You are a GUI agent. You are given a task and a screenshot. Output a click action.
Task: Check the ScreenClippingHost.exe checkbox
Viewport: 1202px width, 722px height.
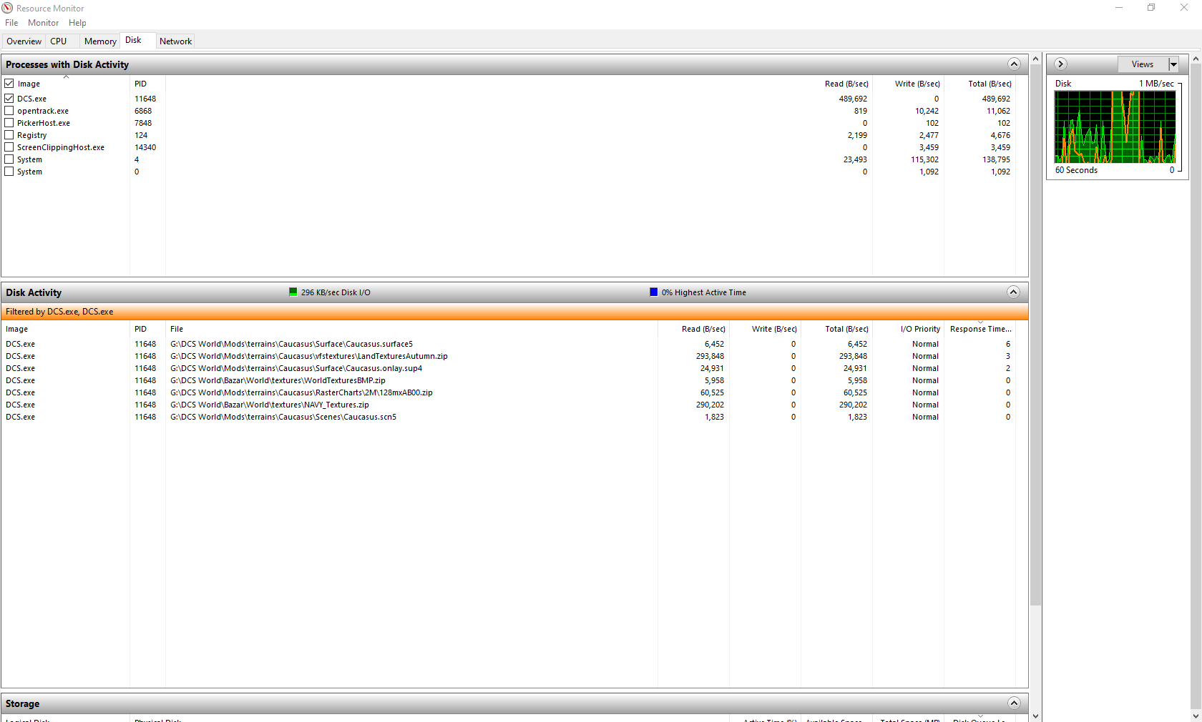tap(9, 147)
